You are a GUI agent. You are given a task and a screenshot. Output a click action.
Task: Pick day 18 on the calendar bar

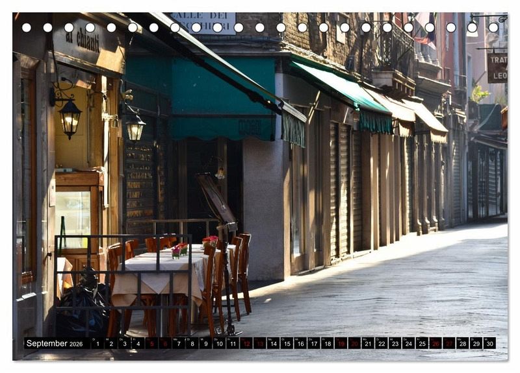click(327, 344)
